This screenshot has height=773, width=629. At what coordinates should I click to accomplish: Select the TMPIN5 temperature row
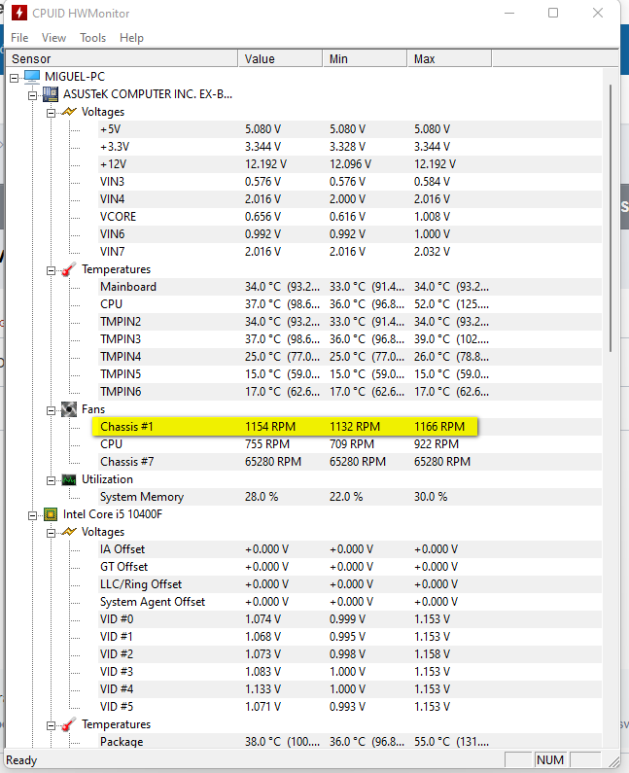tap(350, 374)
